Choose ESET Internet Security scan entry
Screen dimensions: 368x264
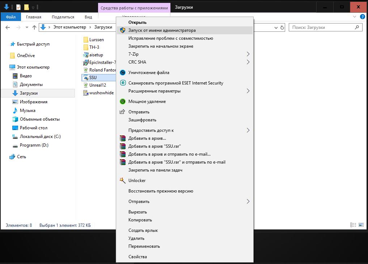(x=175, y=83)
